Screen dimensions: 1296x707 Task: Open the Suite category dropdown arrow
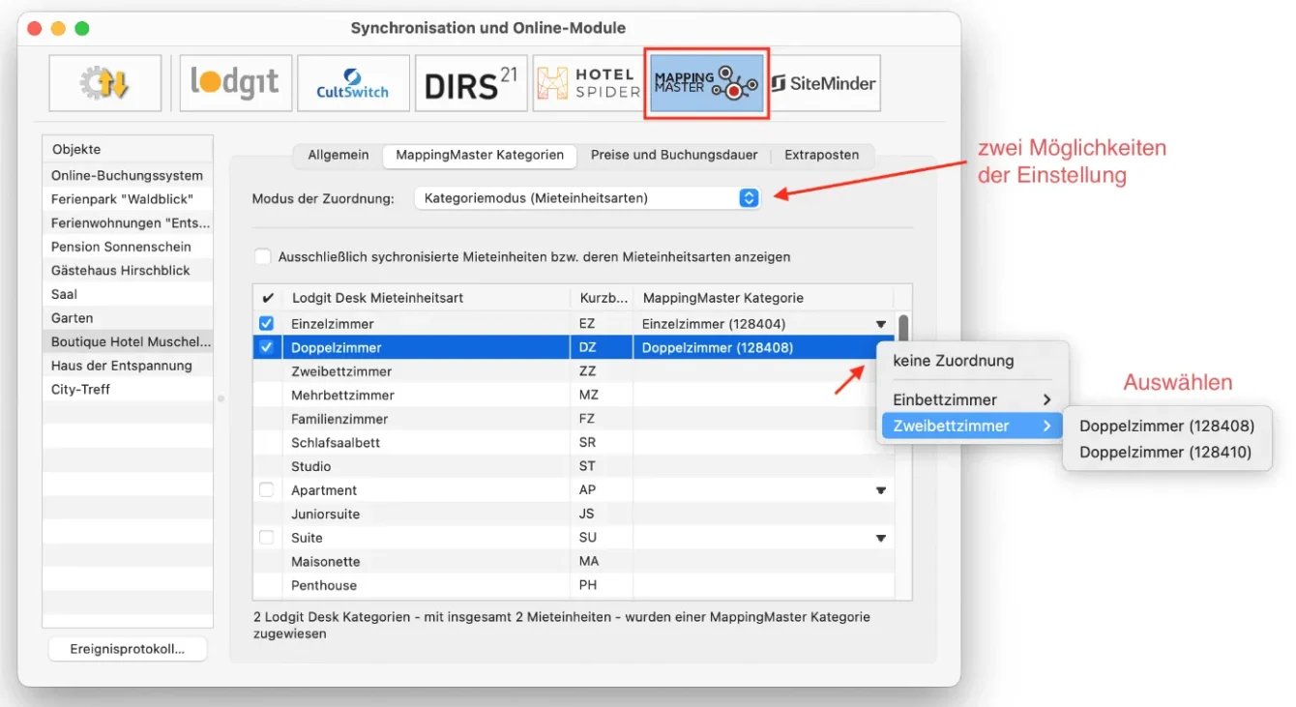[x=880, y=539]
